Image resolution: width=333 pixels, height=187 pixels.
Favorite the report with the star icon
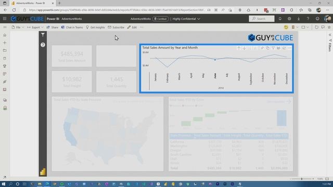pyautogui.click(x=329, y=28)
